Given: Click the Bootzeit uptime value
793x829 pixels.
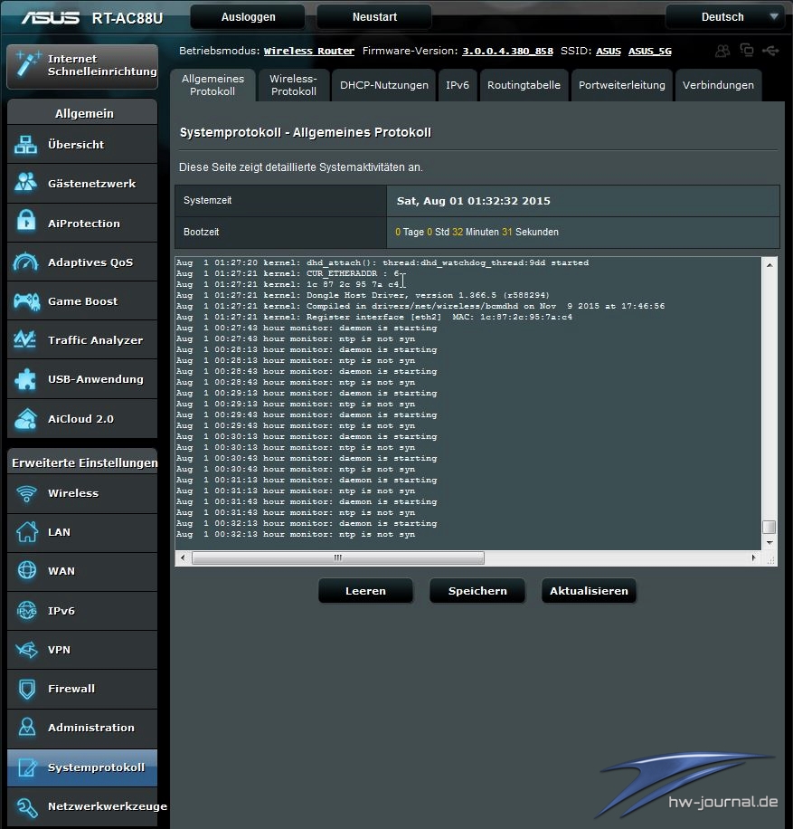Looking at the screenshot, I should click(x=477, y=232).
